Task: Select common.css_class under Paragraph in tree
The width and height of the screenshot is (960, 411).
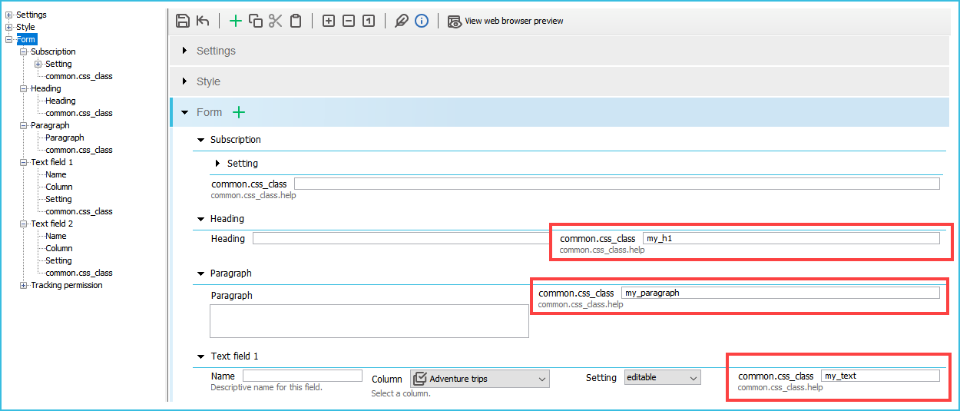Action: [79, 150]
